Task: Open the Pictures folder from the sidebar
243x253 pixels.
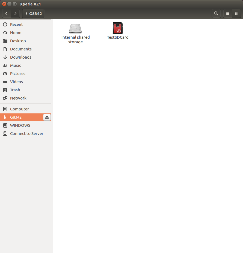Action: click(17, 74)
